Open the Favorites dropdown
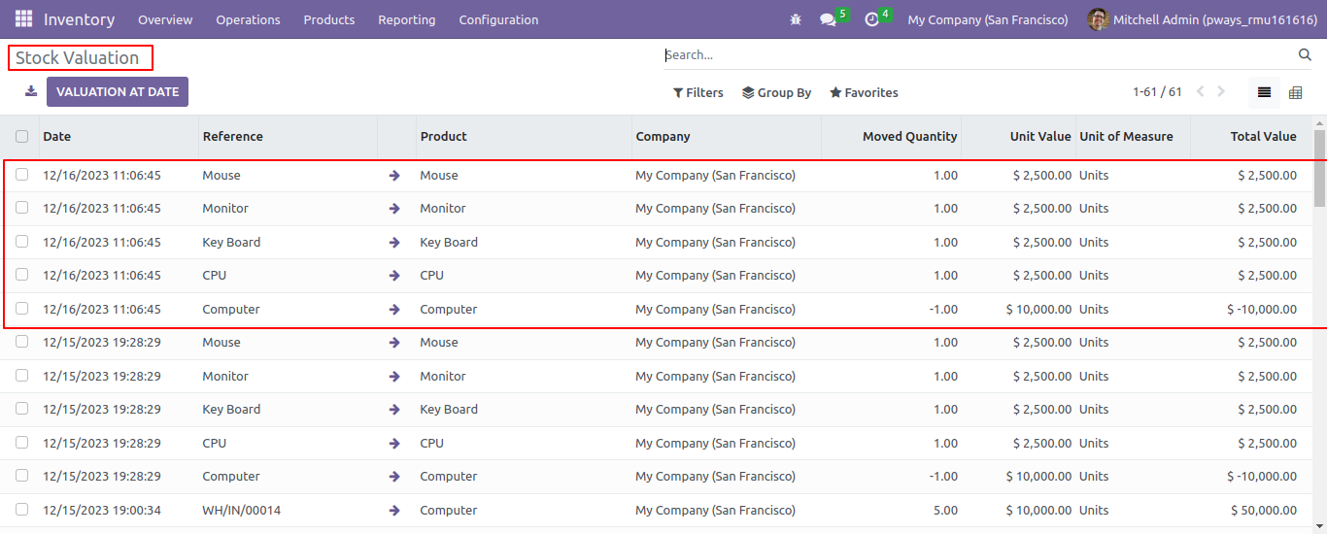 click(x=864, y=92)
